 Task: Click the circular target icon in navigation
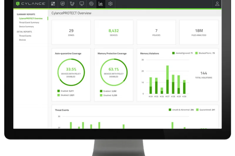point(91,4)
